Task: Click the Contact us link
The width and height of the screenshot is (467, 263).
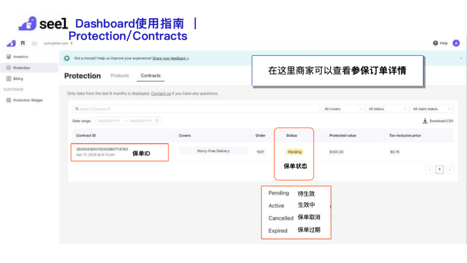Action: point(161,94)
